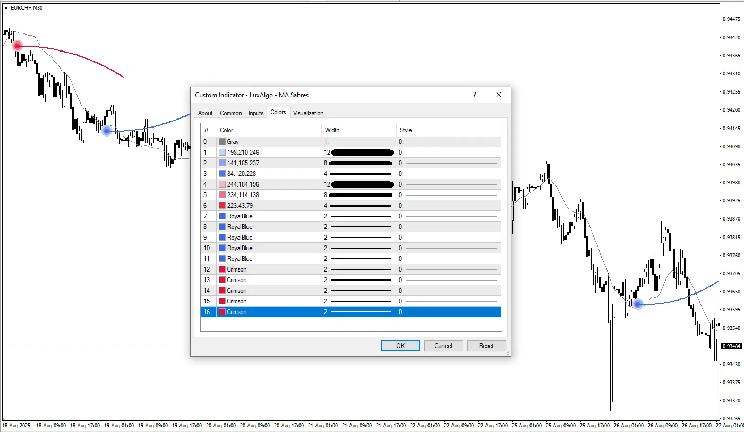Click the blue signal dot near 19 Aug
The height and width of the screenshot is (432, 744).
[107, 131]
